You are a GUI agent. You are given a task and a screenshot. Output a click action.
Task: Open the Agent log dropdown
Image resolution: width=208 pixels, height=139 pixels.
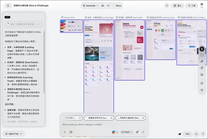13,134
